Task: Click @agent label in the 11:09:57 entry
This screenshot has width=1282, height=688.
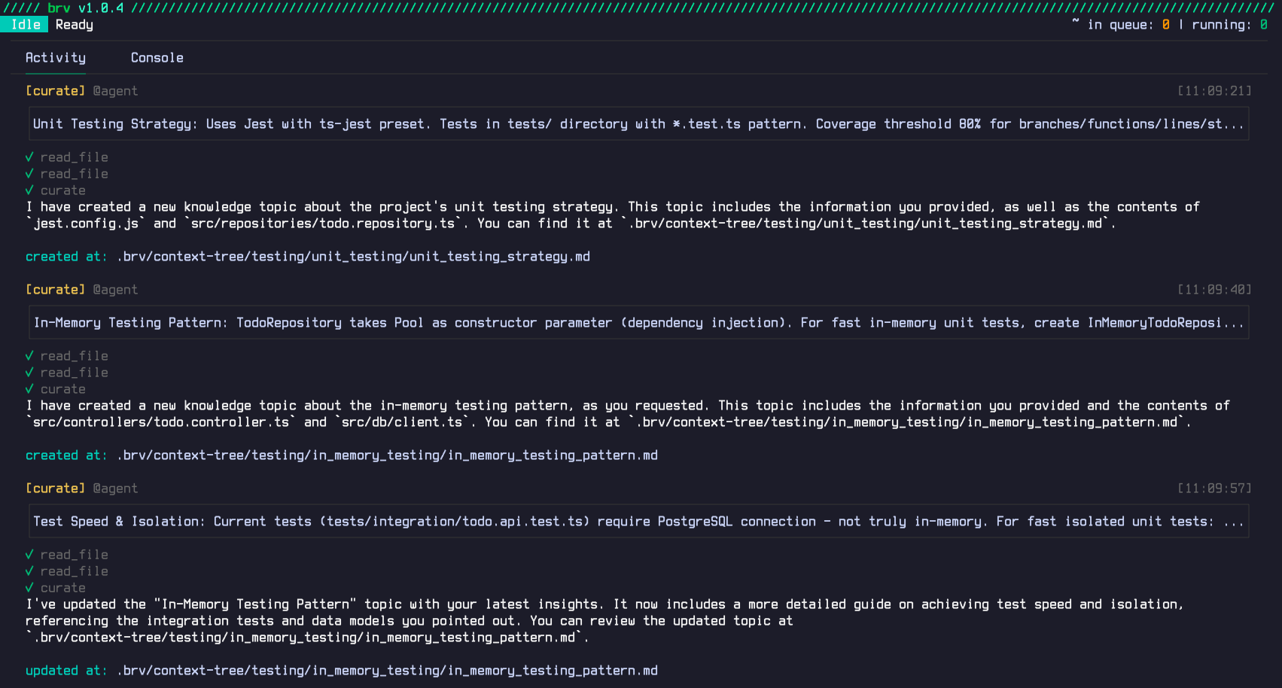Action: [x=115, y=489]
